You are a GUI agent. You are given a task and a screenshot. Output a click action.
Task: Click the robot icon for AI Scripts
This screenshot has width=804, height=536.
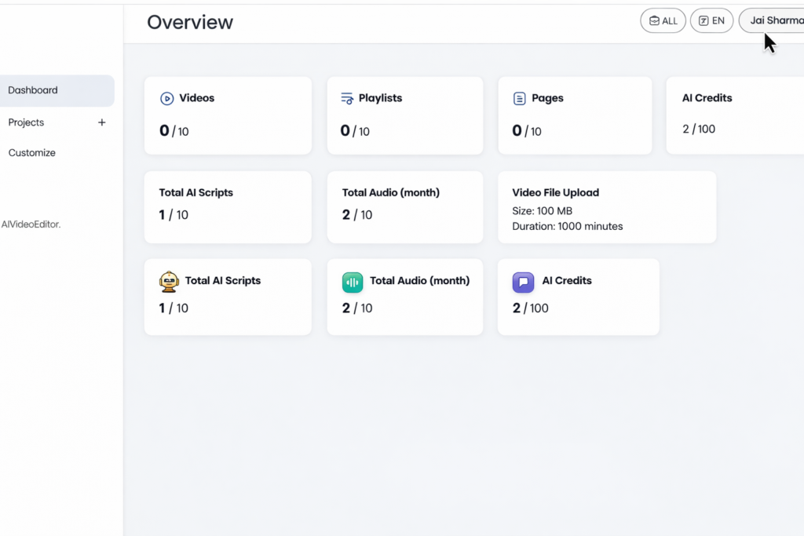169,282
